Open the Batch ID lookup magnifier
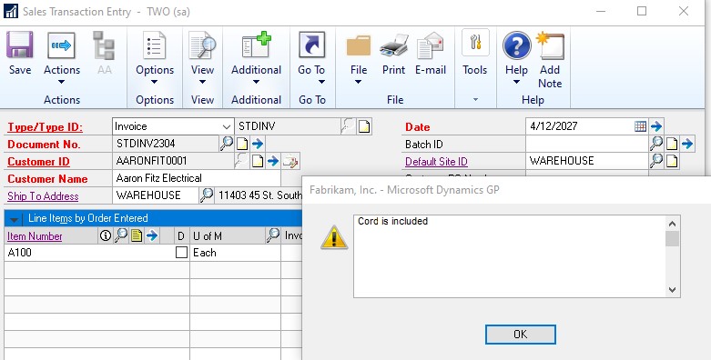Image resolution: width=711 pixels, height=360 pixels. (656, 144)
